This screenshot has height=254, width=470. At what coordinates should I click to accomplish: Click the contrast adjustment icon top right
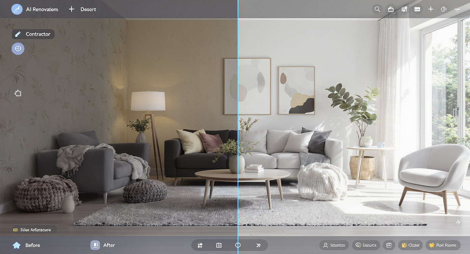tap(444, 9)
